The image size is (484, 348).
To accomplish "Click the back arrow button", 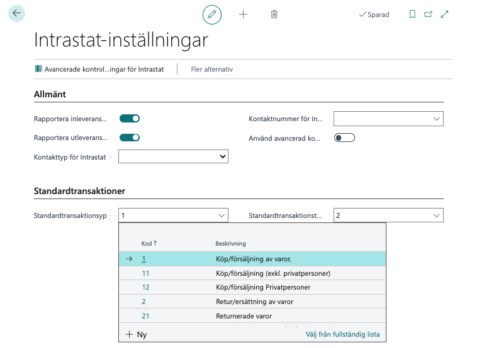I will 16,13.
